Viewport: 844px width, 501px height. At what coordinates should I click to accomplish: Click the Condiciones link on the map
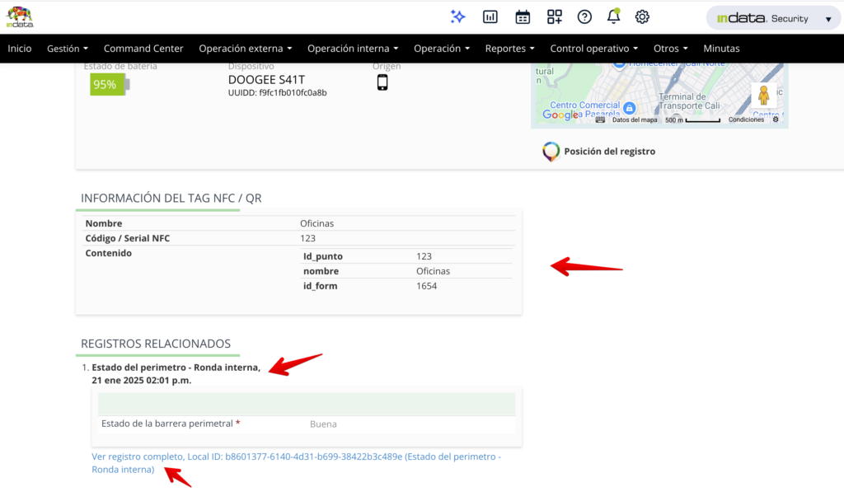point(746,119)
